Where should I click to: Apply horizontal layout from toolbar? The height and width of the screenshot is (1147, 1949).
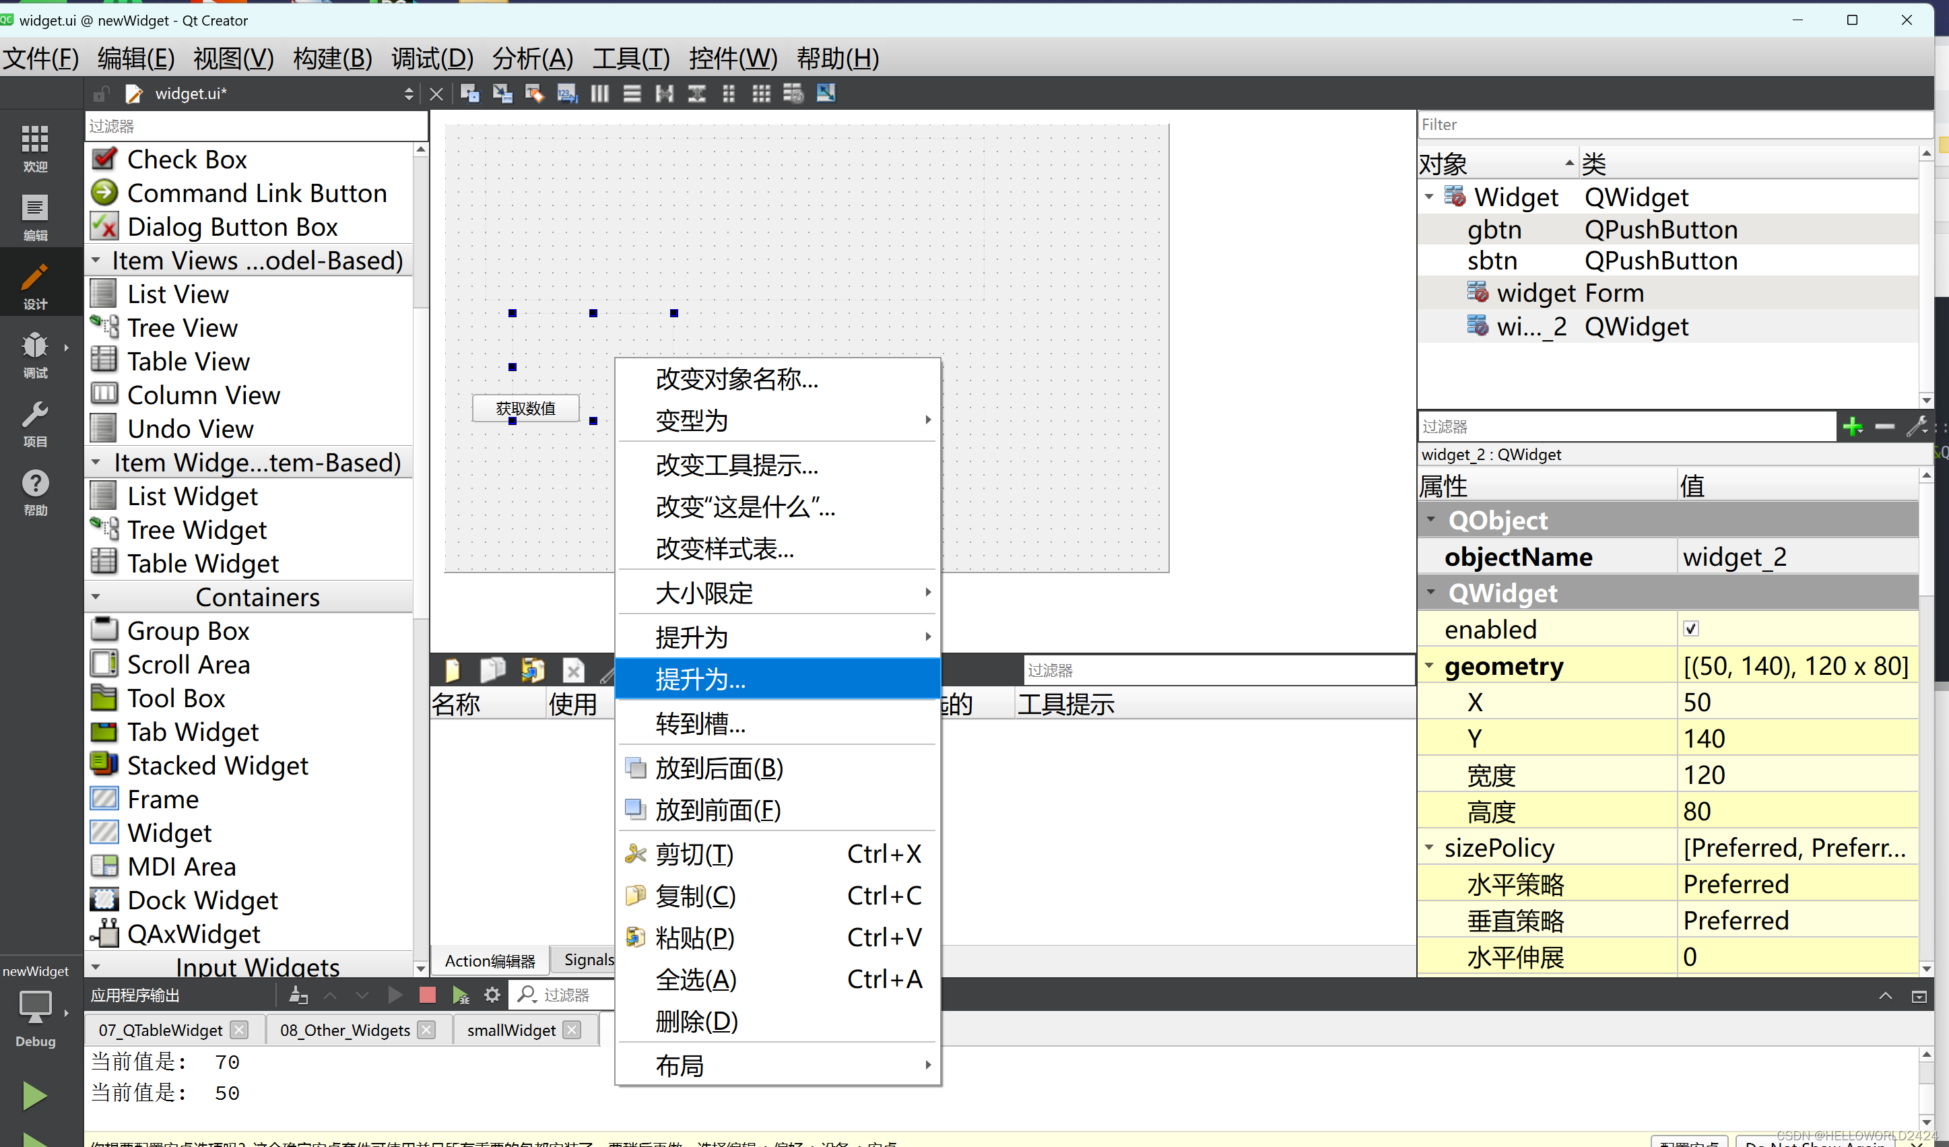(599, 94)
